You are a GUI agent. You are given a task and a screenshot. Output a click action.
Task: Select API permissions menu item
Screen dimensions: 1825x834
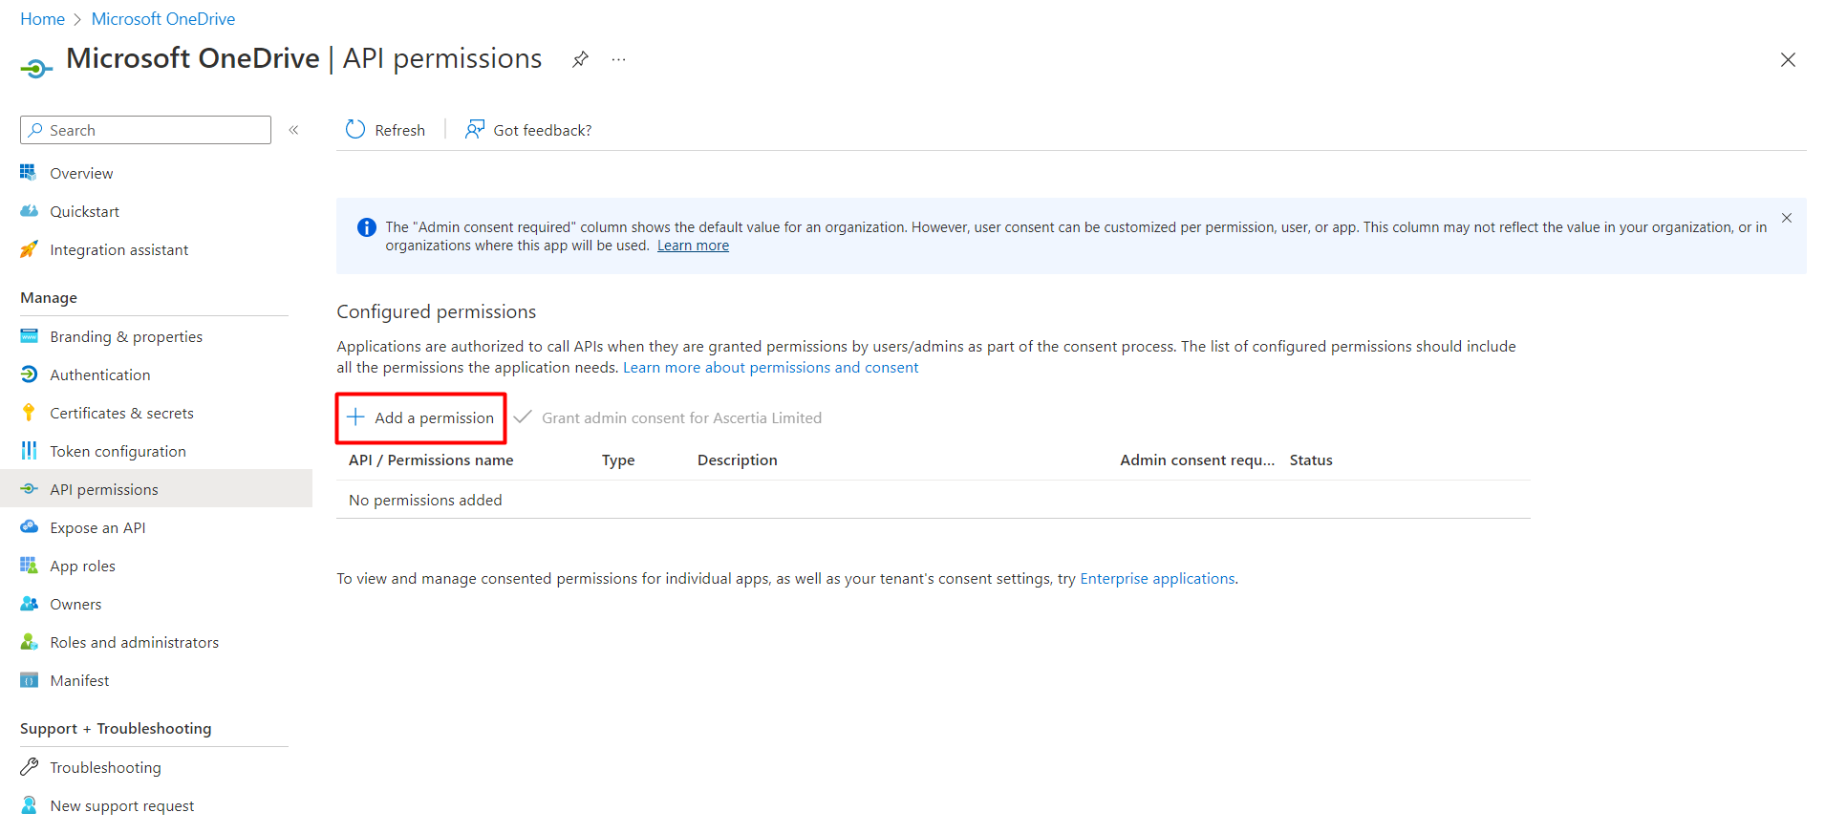pos(156,489)
